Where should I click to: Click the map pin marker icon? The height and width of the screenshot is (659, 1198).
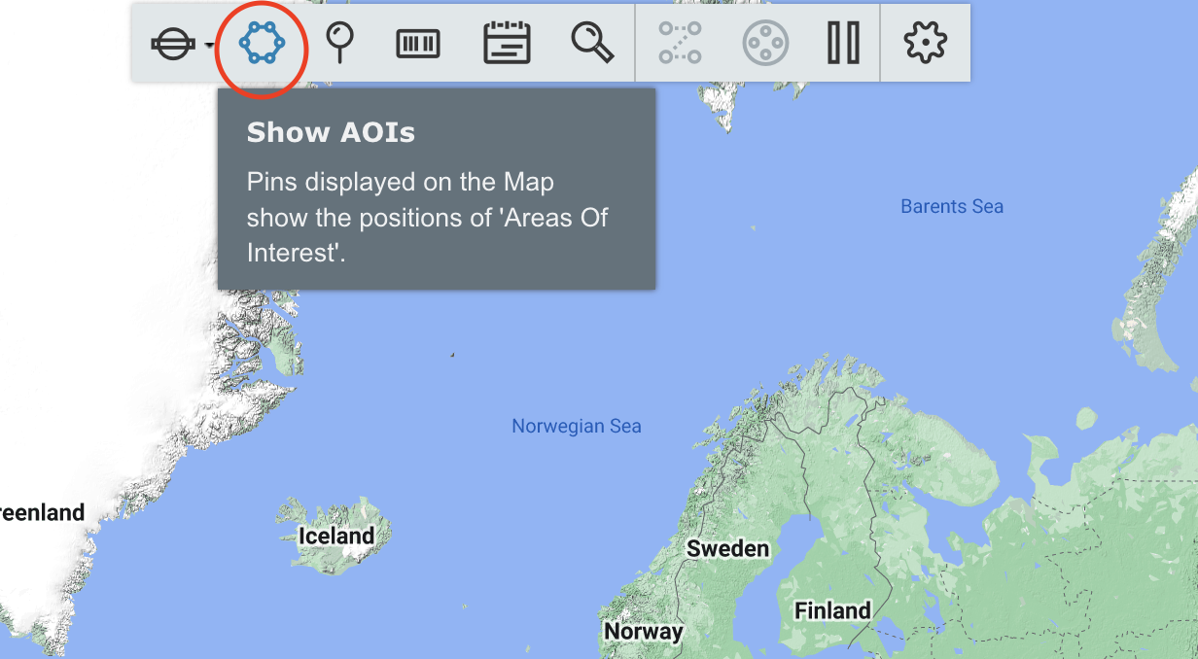coord(339,44)
